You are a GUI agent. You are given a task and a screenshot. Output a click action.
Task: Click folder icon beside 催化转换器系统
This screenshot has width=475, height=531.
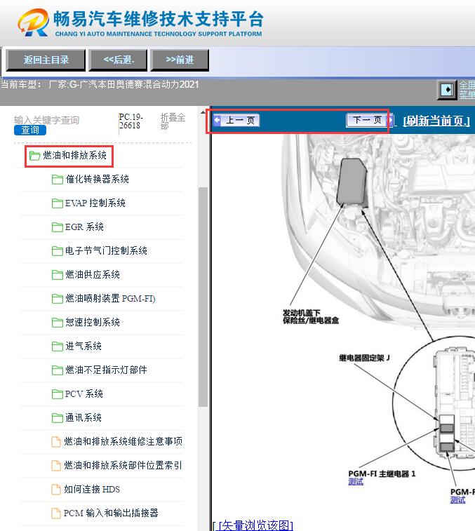click(58, 180)
